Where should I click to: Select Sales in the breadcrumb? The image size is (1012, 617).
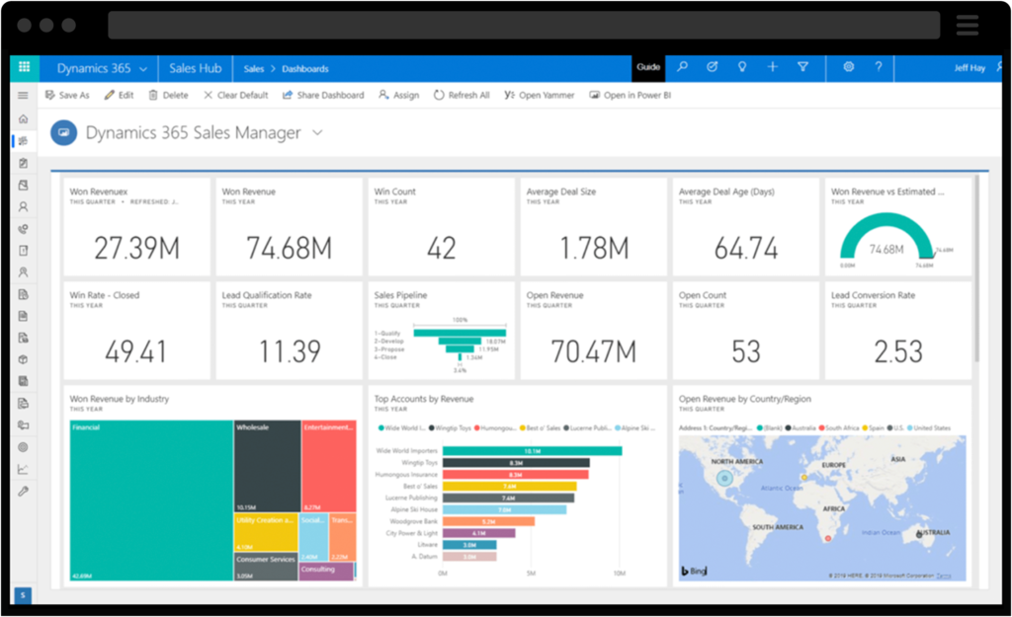(254, 69)
